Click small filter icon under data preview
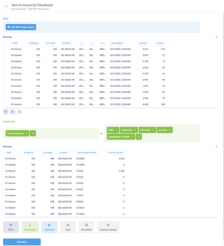 coord(6,112)
